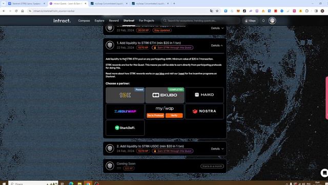Switch to the Starknet (STRK) price tab
The width and height of the screenshot is (328, 185).
tap(26, 4)
